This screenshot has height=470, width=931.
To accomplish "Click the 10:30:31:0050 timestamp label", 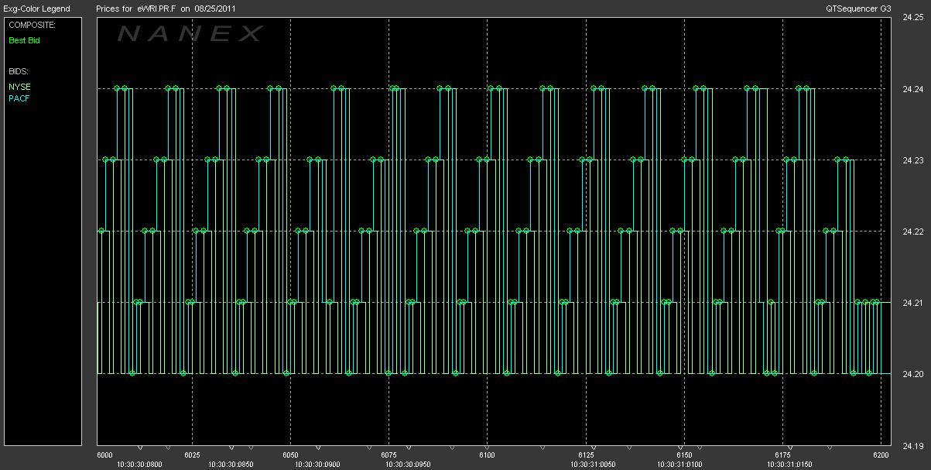I will (594, 465).
